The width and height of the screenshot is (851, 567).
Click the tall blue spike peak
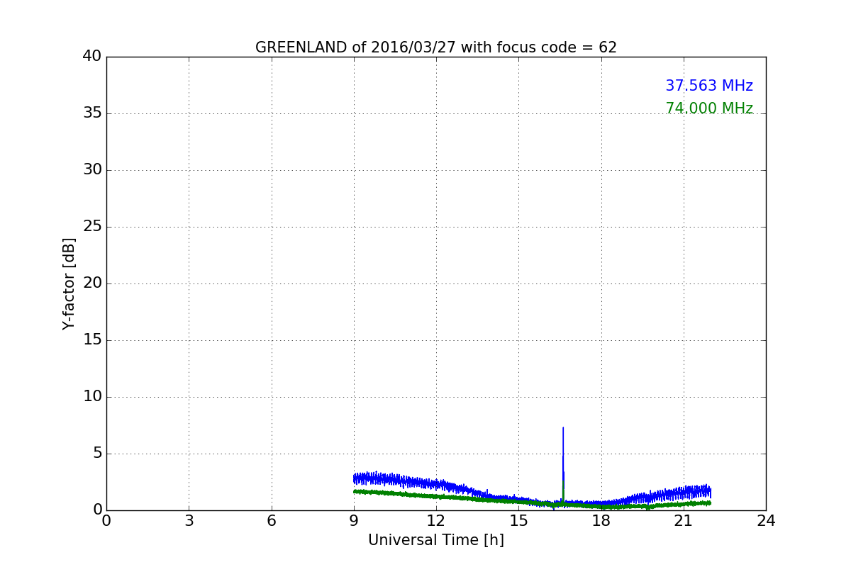(x=563, y=428)
